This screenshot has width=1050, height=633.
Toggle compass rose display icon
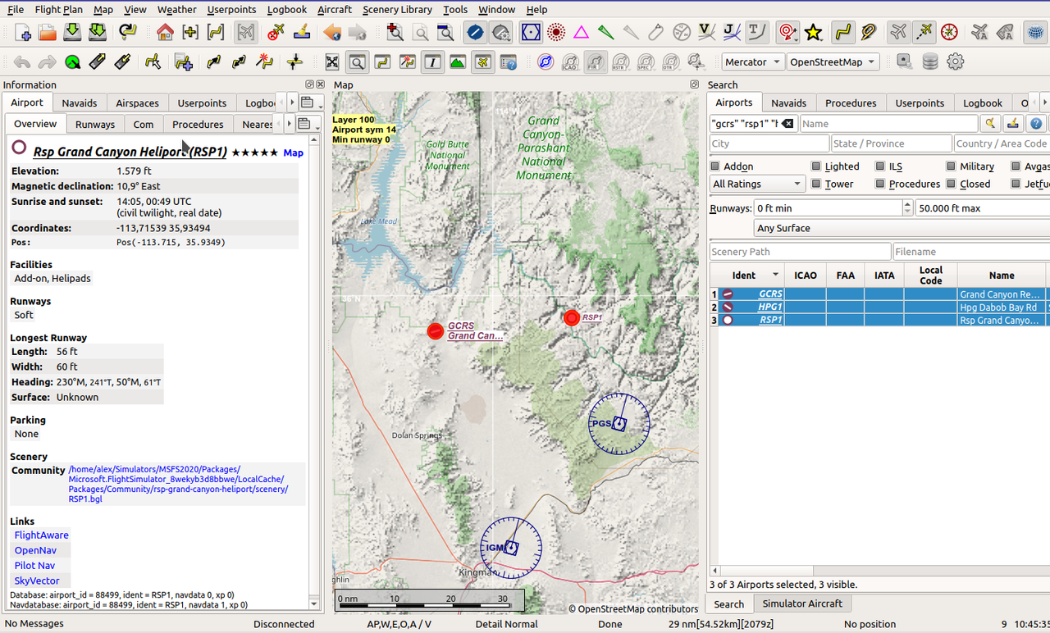[949, 33]
